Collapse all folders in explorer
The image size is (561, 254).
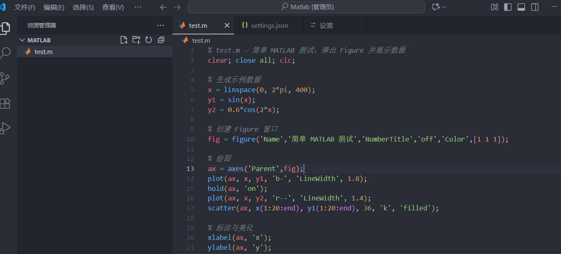coord(161,40)
